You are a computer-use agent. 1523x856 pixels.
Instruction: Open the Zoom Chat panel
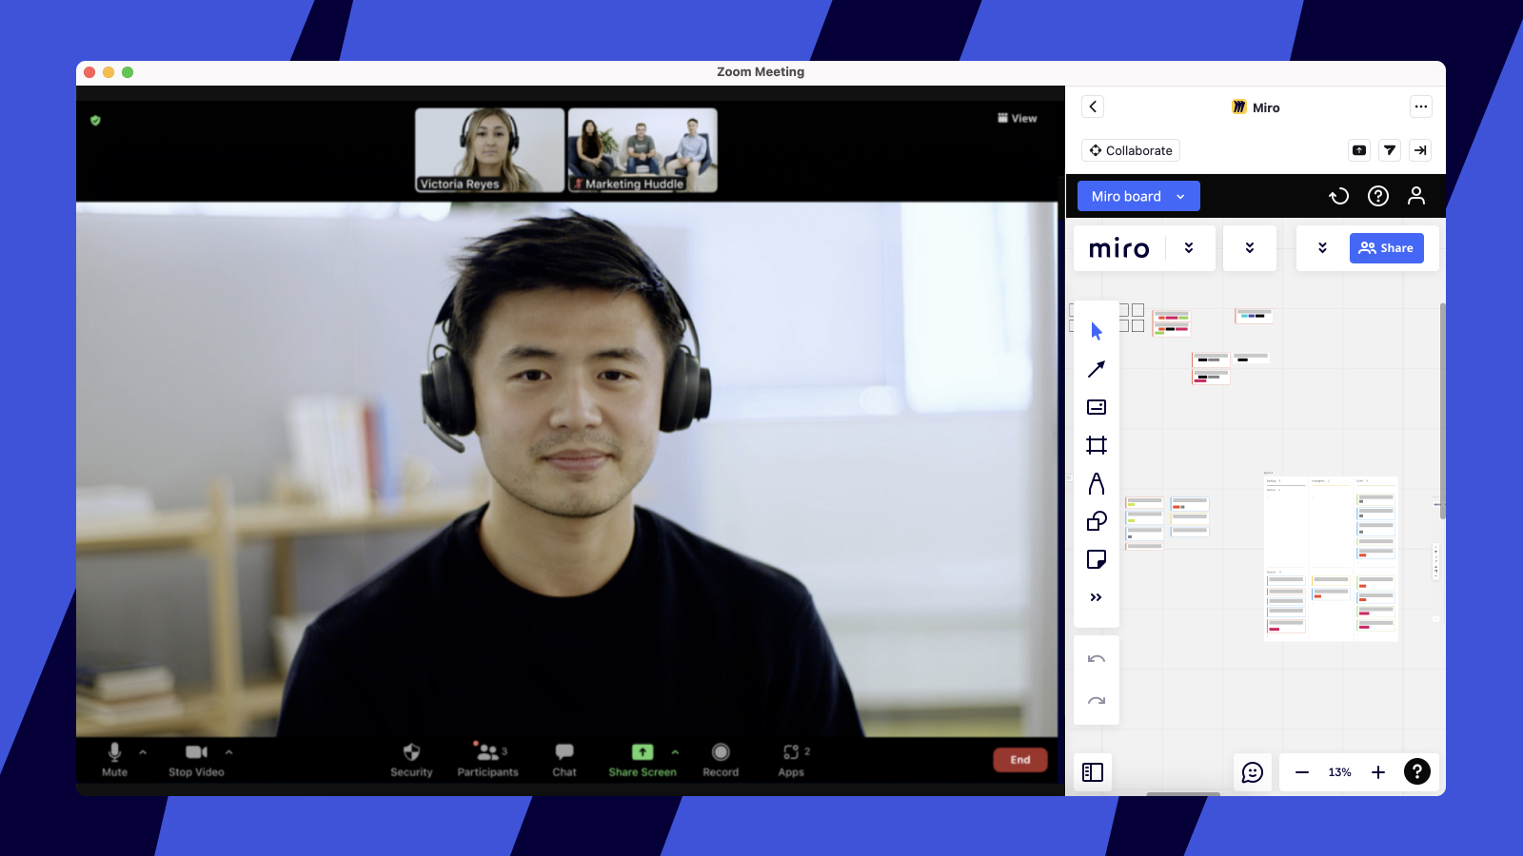[x=564, y=759]
